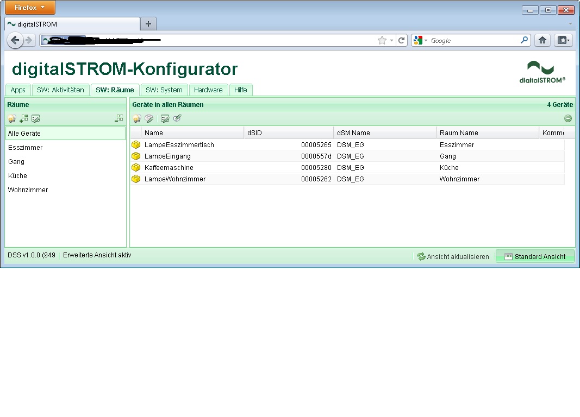Open a new browser tab
The width and height of the screenshot is (580, 417).
pyautogui.click(x=148, y=24)
